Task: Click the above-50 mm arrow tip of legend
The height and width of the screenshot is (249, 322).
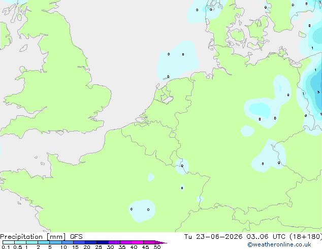Action: tap(161, 242)
